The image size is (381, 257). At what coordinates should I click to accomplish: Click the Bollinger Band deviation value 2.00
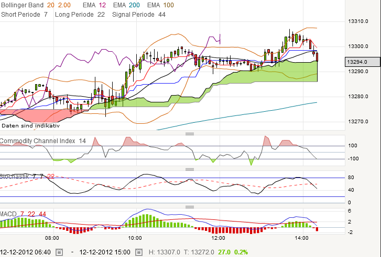64,5
